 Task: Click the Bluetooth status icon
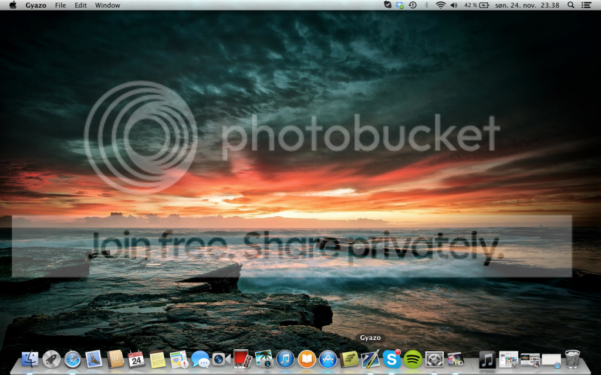426,5
